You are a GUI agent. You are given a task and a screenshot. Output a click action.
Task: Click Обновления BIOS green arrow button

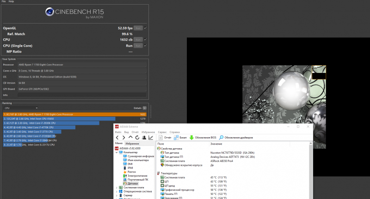tap(203, 138)
